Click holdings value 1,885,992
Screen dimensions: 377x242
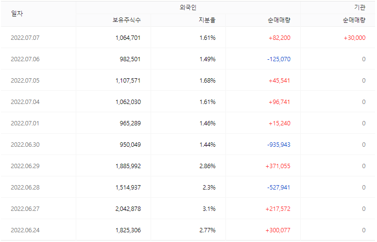128,166
